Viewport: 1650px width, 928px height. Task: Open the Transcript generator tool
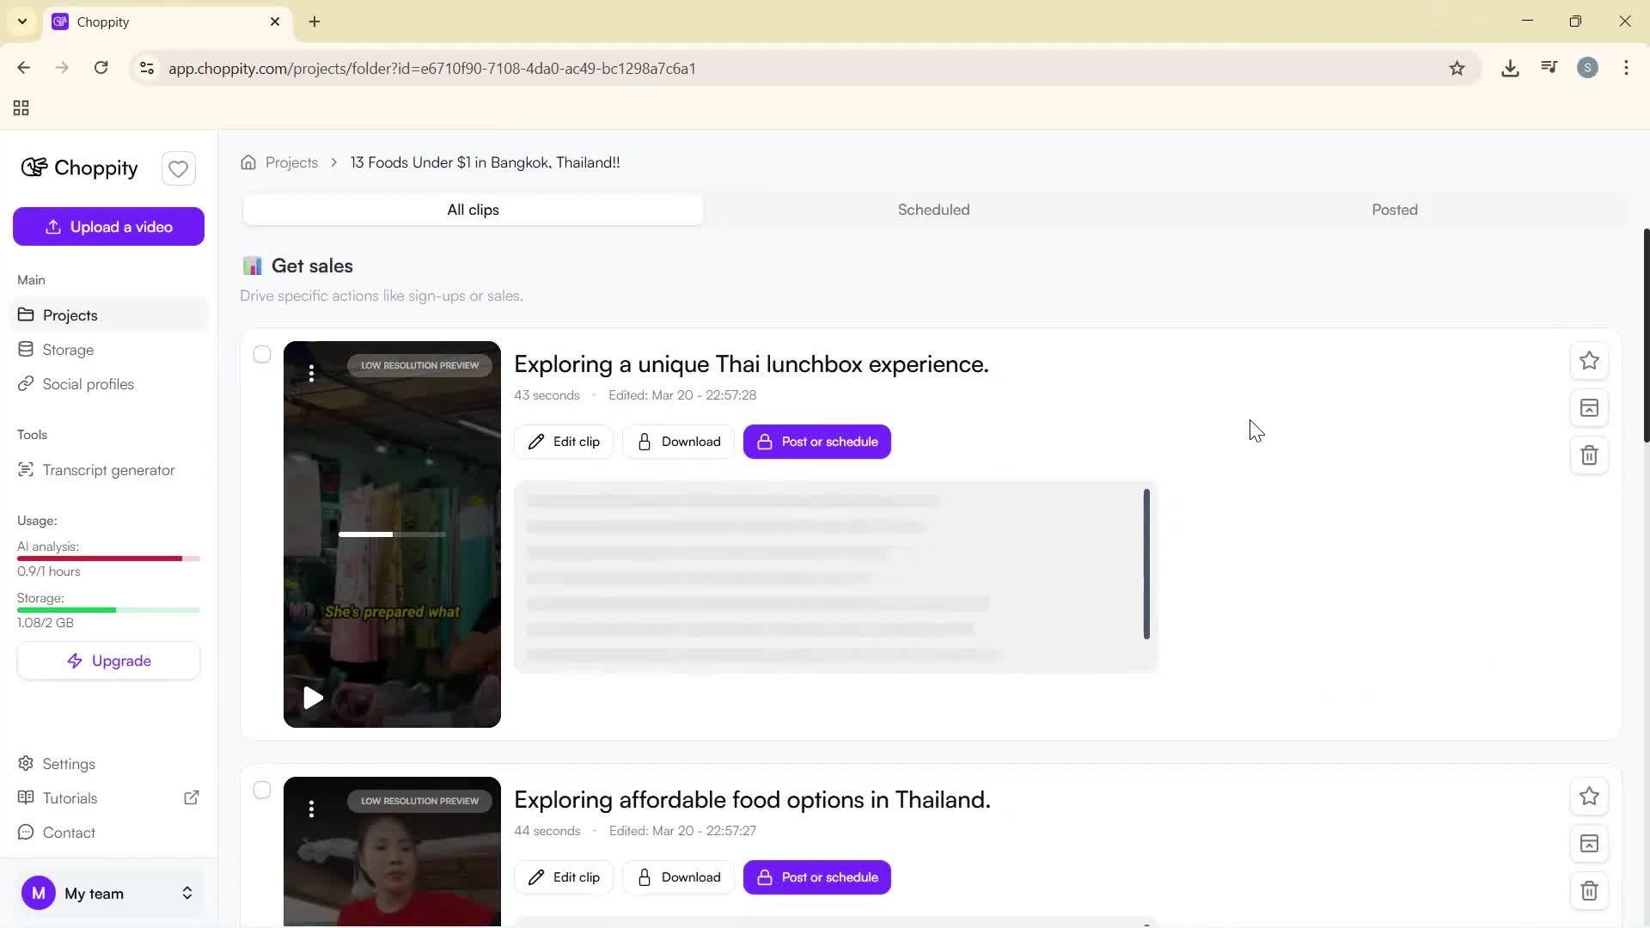[x=107, y=470]
